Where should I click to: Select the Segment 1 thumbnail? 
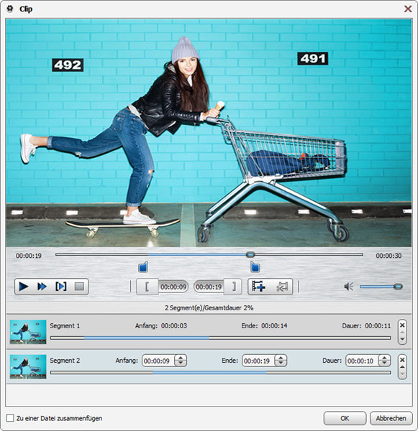point(28,332)
